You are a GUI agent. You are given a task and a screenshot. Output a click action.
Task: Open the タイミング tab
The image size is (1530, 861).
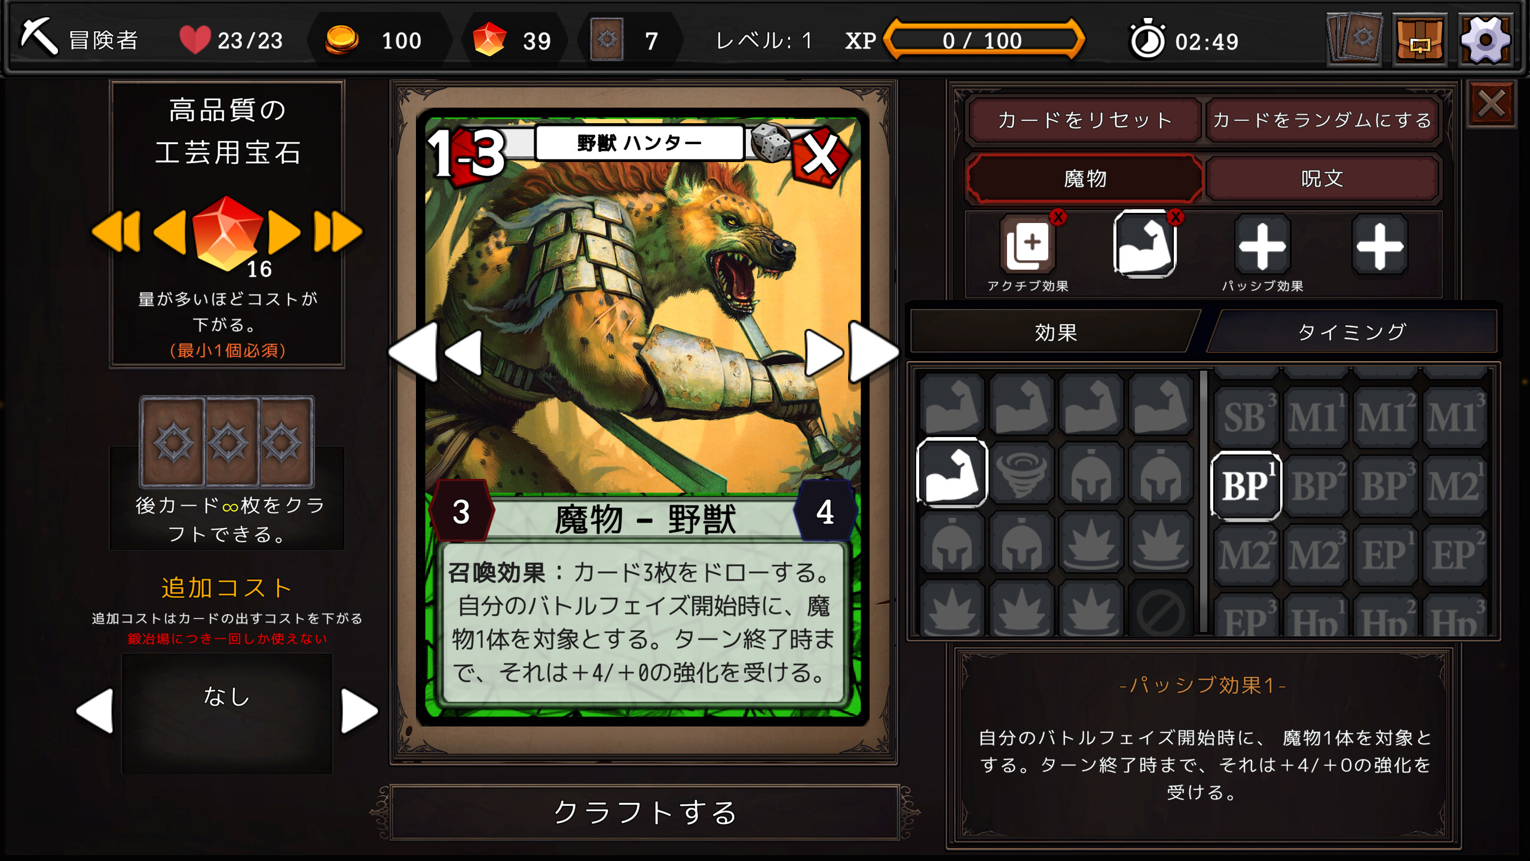point(1352,331)
